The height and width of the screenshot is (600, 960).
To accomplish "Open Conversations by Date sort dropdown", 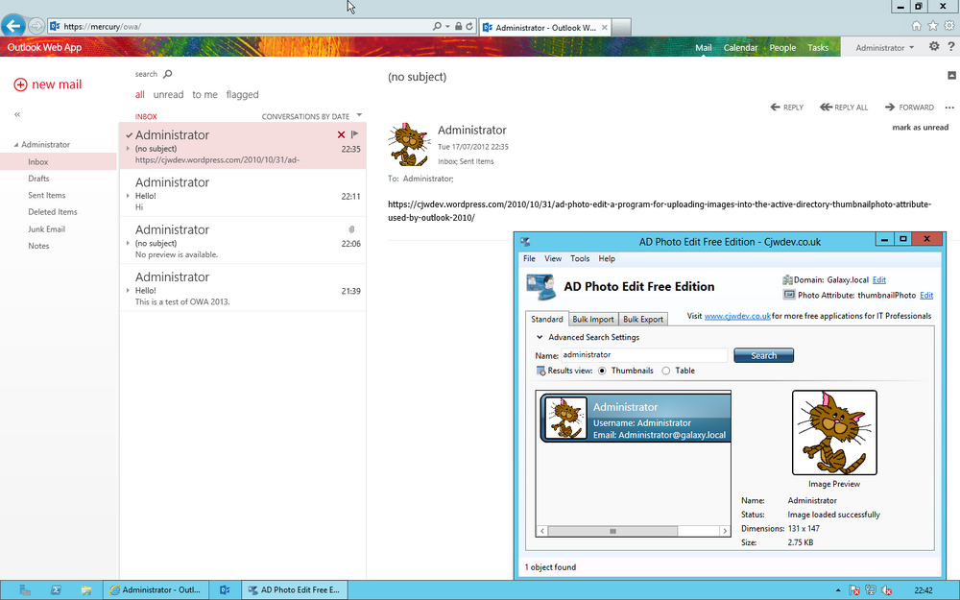I will click(x=359, y=114).
